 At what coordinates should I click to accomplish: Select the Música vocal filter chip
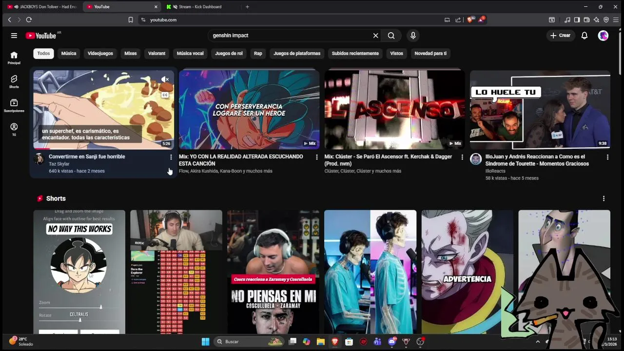(190, 54)
